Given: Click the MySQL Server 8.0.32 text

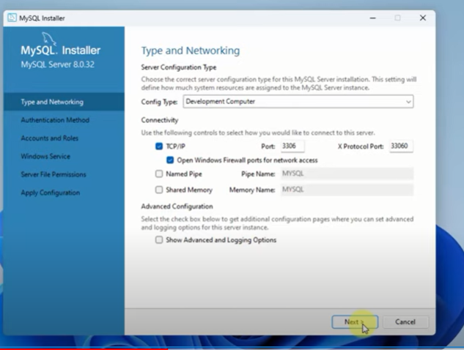Looking at the screenshot, I should (58, 64).
